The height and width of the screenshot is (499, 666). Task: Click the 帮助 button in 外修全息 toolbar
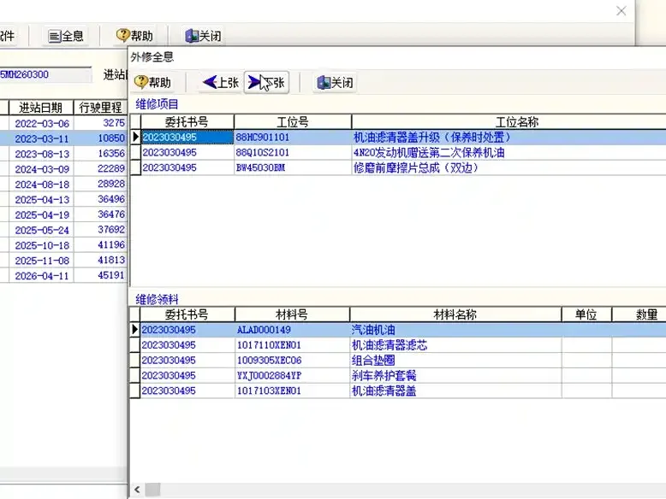(153, 82)
